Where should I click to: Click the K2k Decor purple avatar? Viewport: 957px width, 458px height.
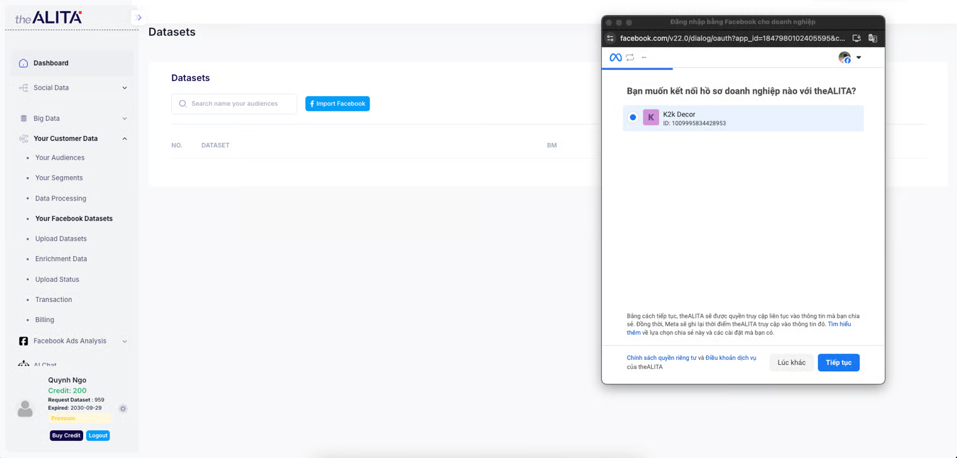click(650, 118)
